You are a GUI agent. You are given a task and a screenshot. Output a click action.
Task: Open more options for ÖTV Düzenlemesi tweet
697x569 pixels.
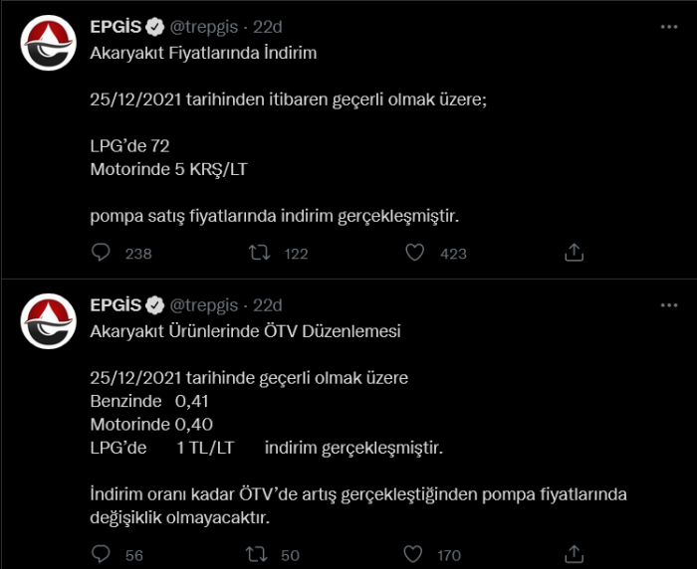(668, 306)
